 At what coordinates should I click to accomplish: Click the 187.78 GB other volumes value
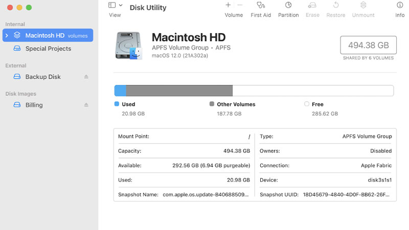229,113
